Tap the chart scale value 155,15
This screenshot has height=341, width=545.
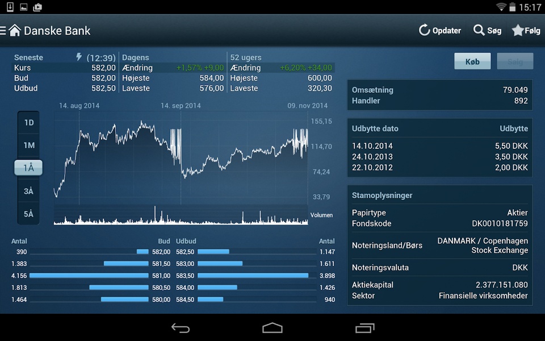(x=321, y=121)
